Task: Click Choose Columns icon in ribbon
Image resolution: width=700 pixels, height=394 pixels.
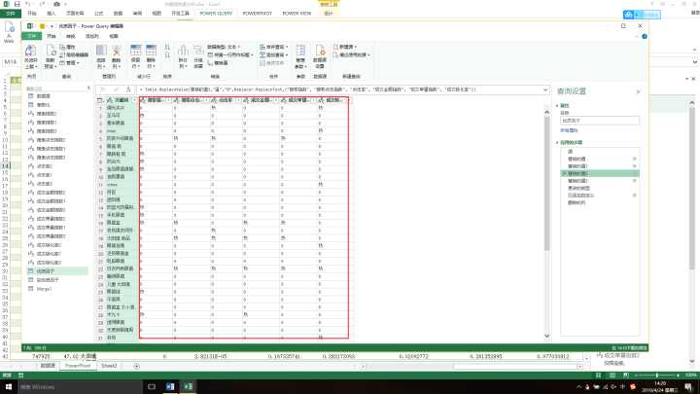Action: pos(101,50)
